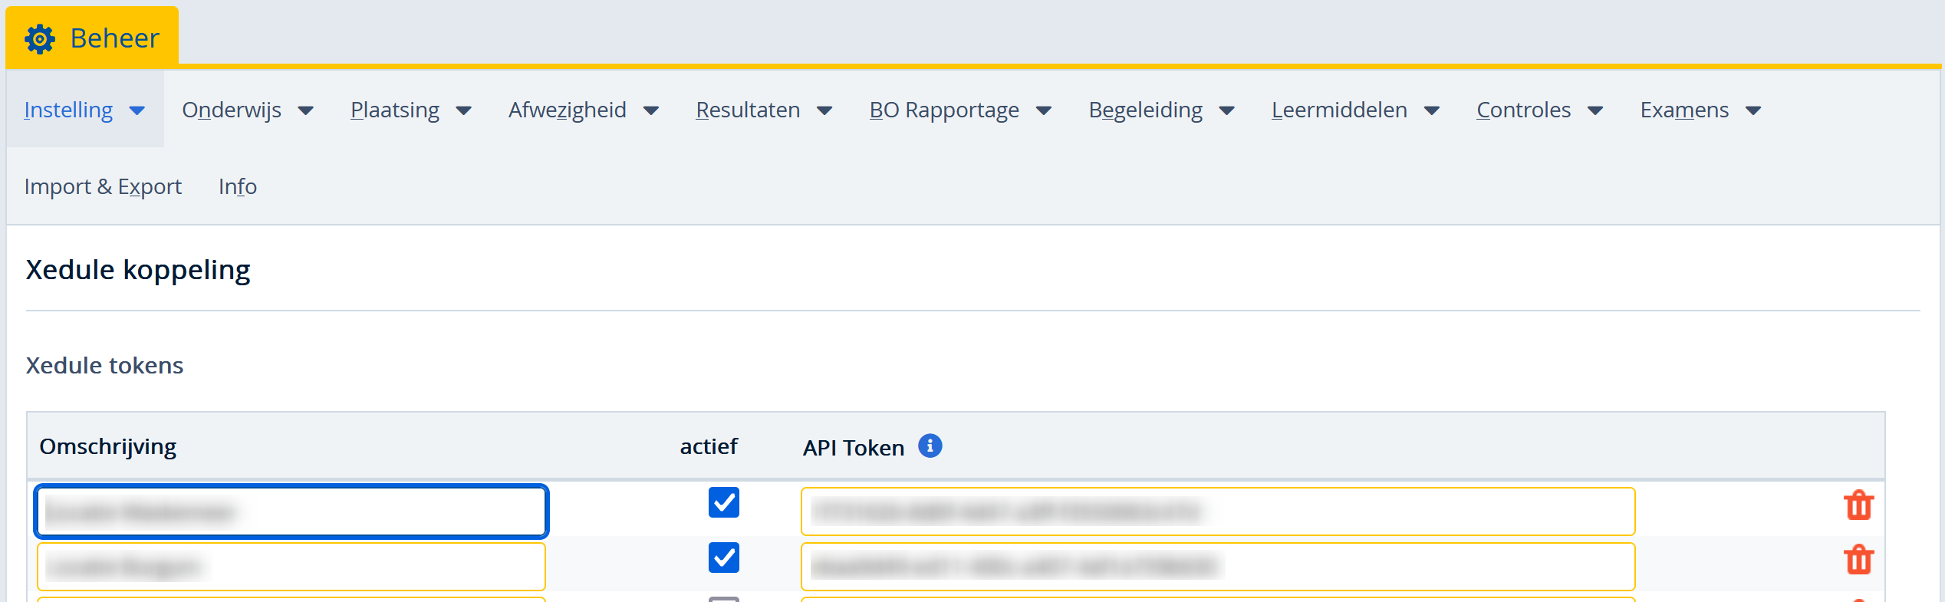The image size is (1945, 602).
Task: Expand the Afwezigheid dropdown arrow
Action: [651, 111]
